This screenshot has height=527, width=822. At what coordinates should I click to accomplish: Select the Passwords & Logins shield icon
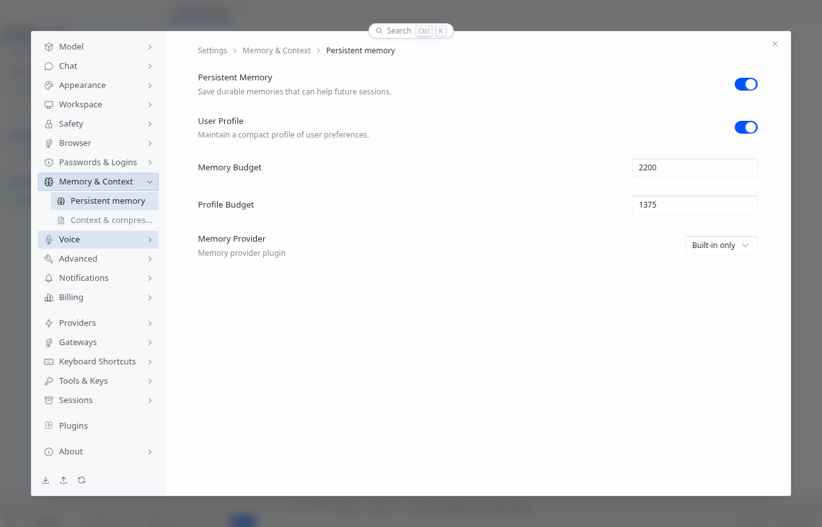pos(49,163)
